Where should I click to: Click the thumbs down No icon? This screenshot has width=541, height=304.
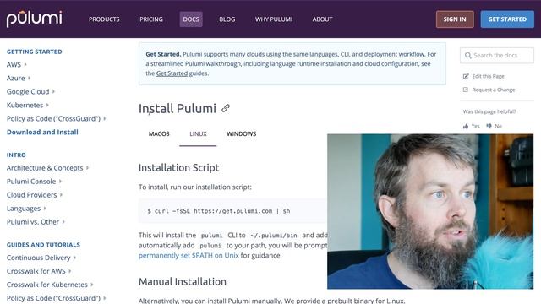[489, 126]
